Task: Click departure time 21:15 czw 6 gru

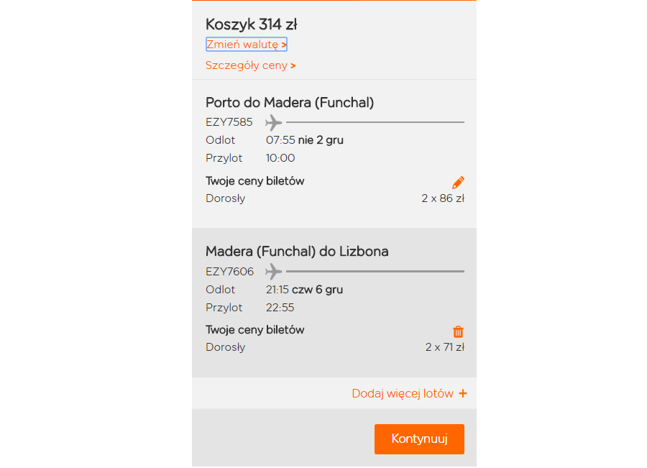Action: tap(304, 290)
